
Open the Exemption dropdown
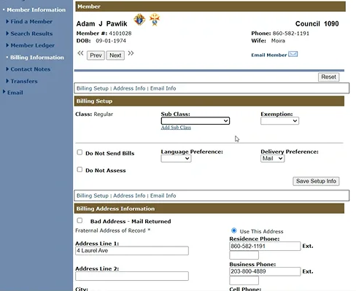[x=279, y=121]
